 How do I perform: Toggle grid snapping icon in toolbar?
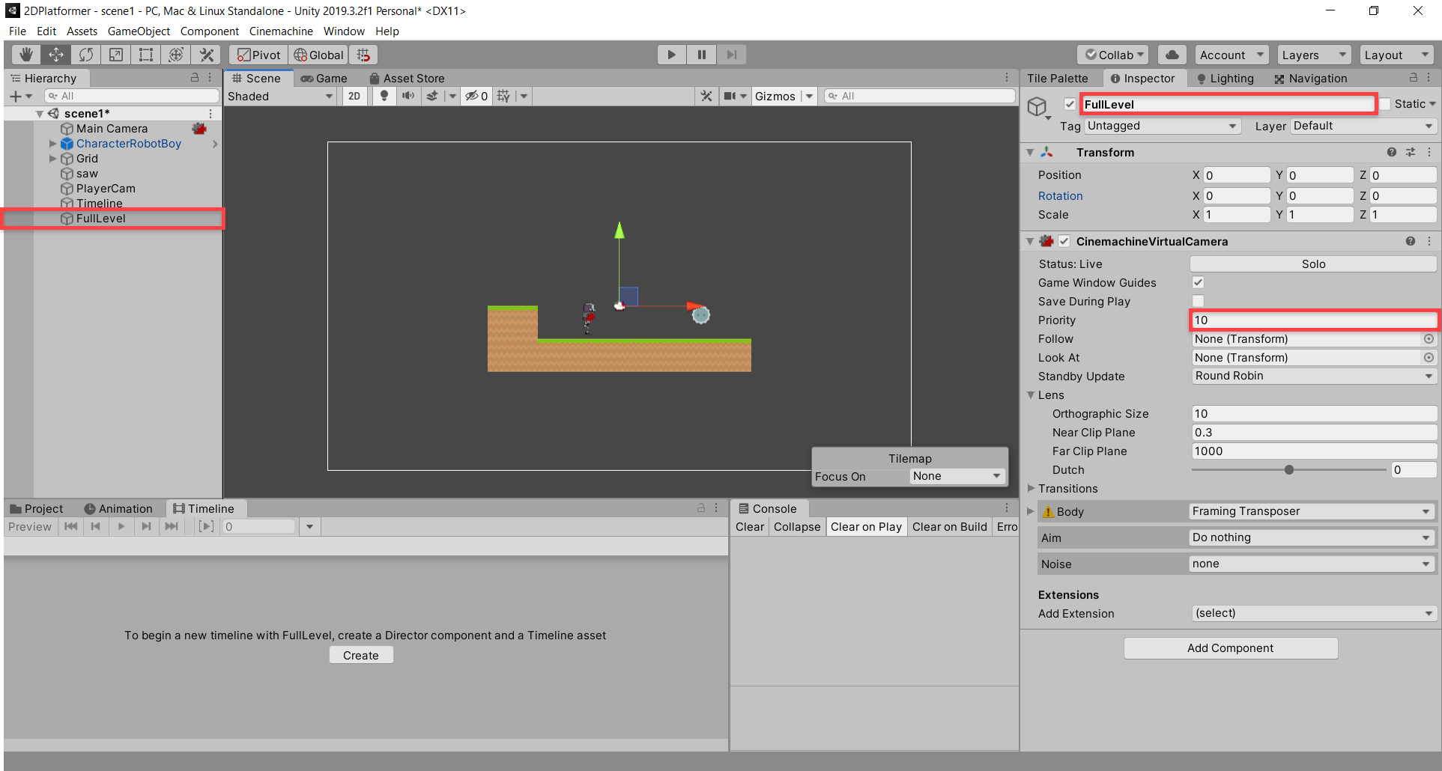pos(363,55)
